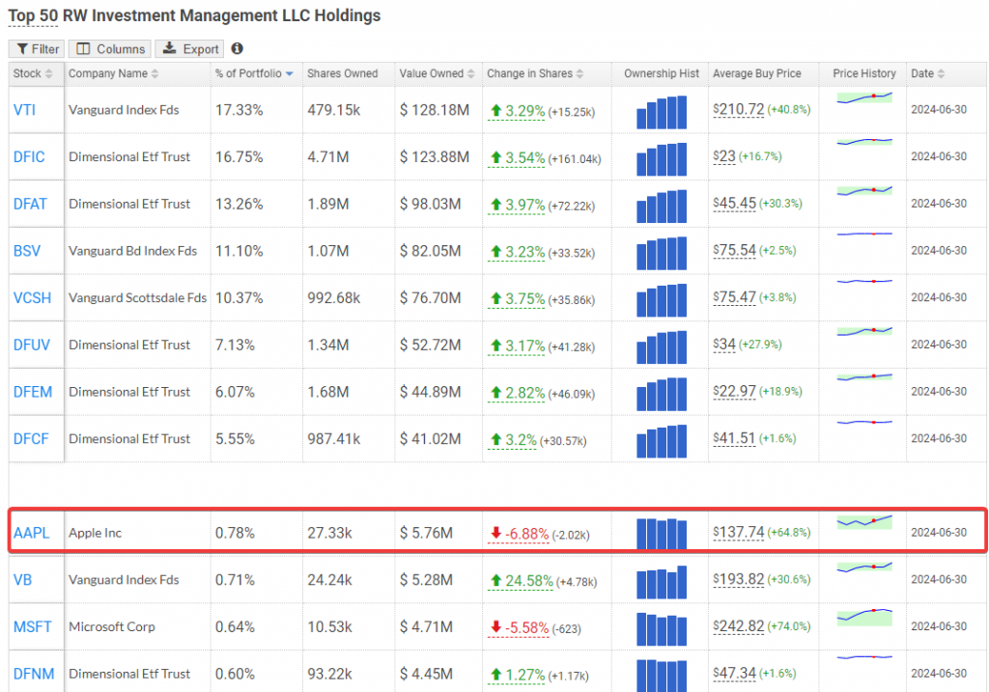Sort by the Value Owned column

point(437,73)
